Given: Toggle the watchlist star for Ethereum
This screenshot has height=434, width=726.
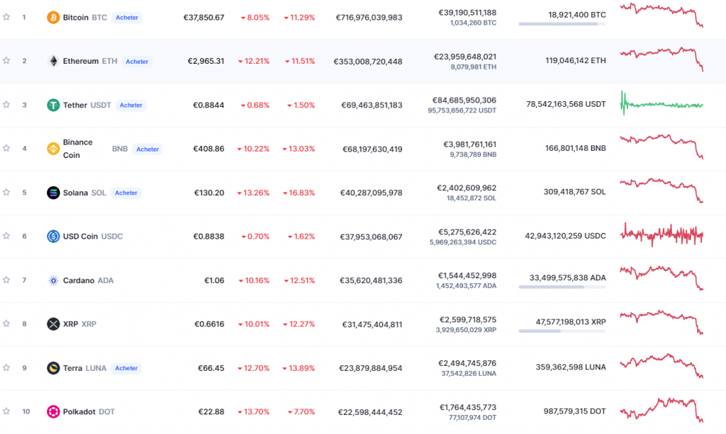Looking at the screenshot, I should [6, 61].
